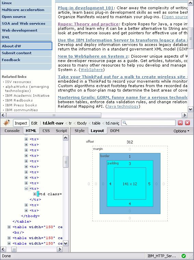Click the padding right value 5
194x260 pixels.
pyautogui.click(x=149, y=184)
